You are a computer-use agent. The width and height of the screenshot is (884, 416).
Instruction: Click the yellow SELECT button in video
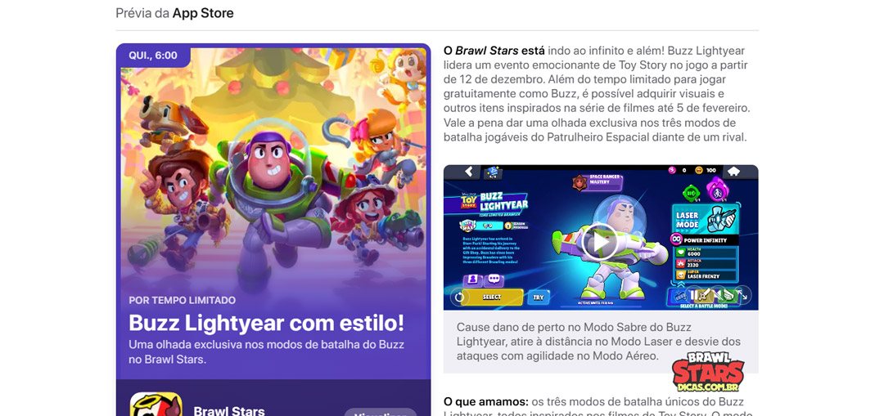[x=492, y=297]
